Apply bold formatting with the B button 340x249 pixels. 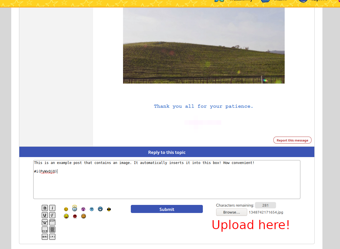click(x=45, y=208)
